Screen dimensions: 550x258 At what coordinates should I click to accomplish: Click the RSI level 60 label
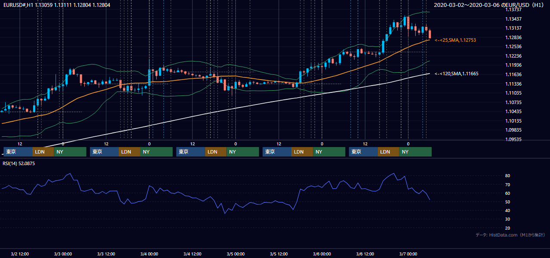click(508, 193)
